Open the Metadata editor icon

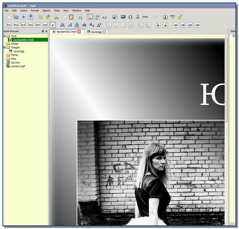pyautogui.click(x=165, y=17)
